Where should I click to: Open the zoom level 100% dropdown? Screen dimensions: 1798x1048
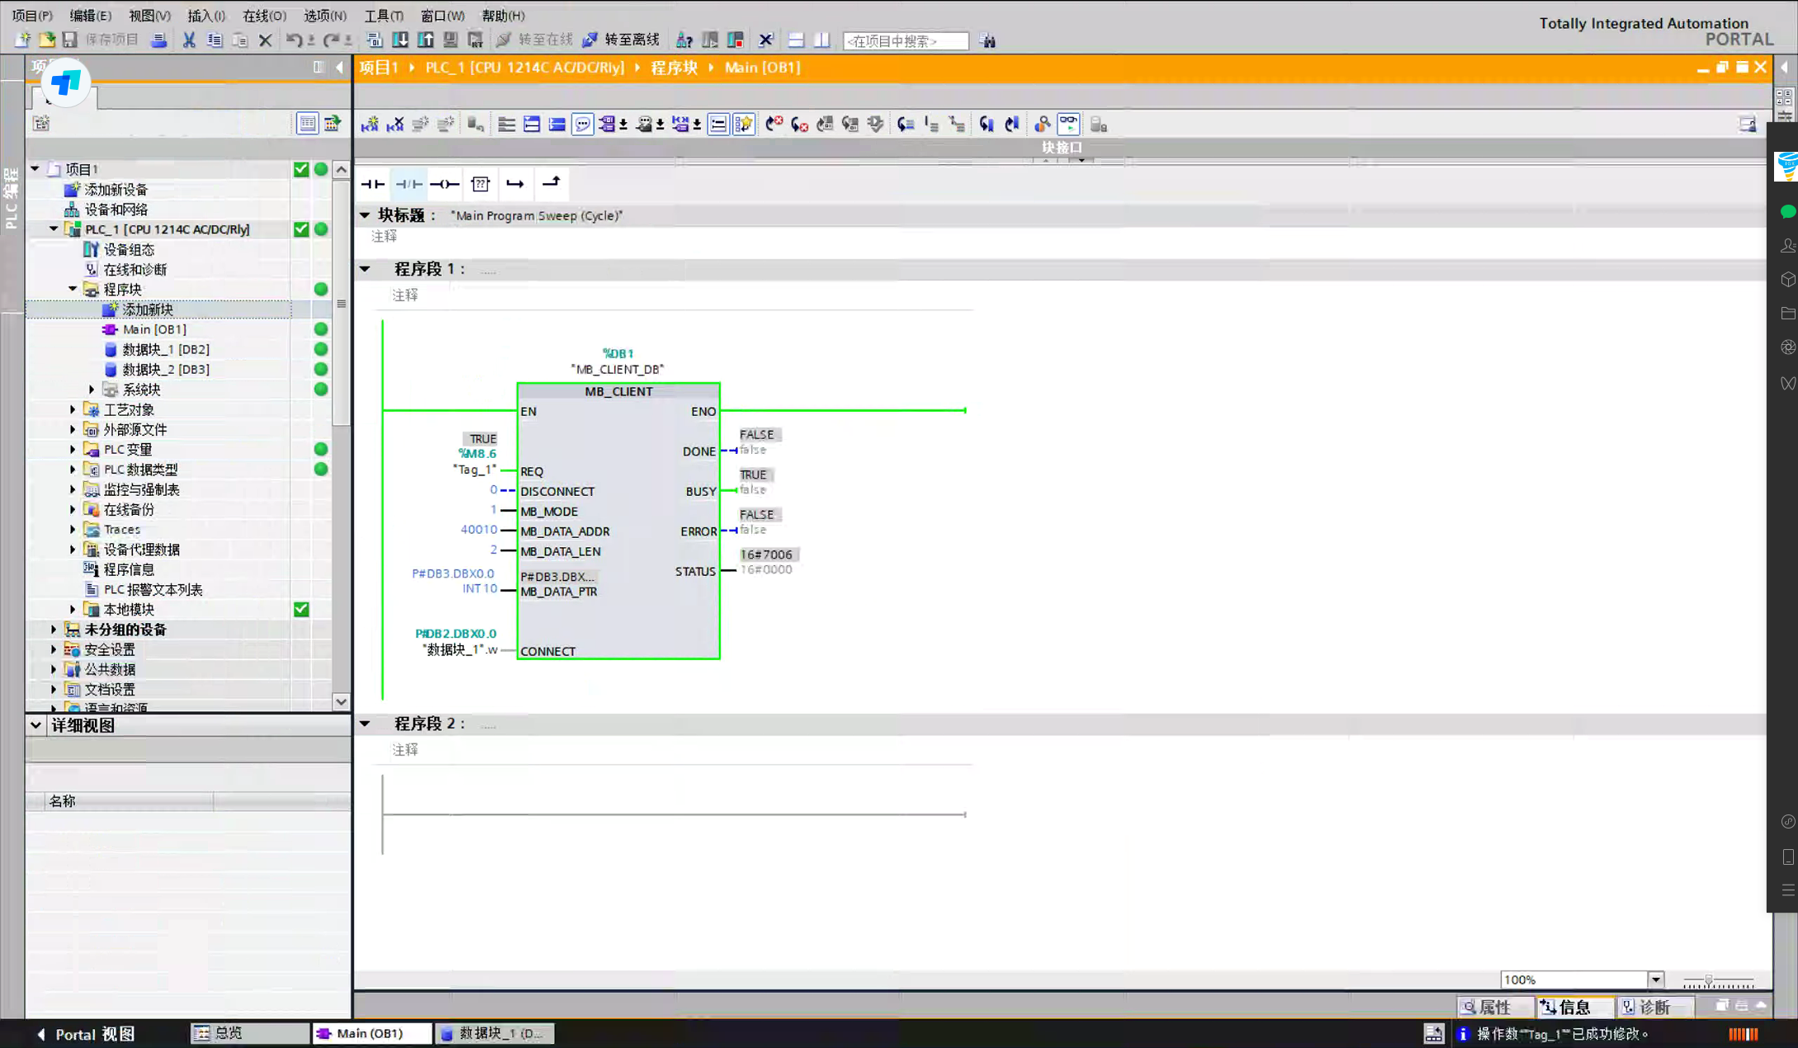coord(1655,980)
